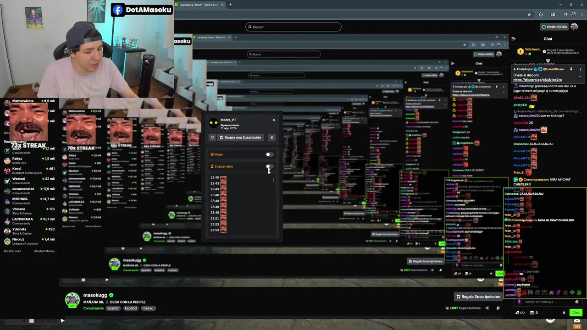This screenshot has height=330, width=587.
Task: Click the browser media control icon
Action: point(565,14)
